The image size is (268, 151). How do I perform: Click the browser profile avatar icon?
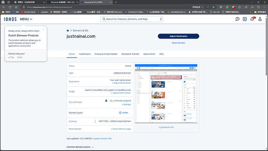tap(3, 2)
